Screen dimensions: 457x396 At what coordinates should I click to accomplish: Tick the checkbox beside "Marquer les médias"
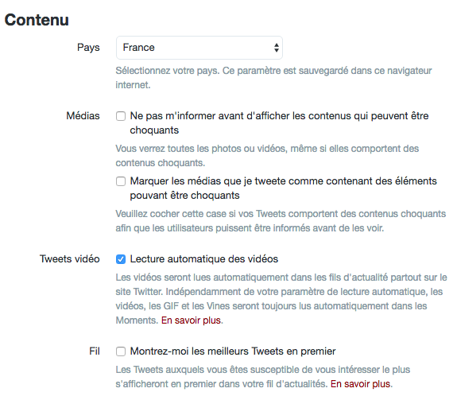tap(121, 181)
